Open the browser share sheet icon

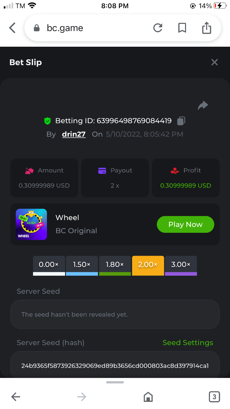207,28
